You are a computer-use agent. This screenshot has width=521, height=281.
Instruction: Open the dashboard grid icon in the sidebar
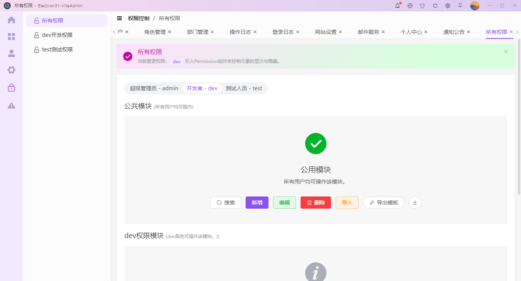pyautogui.click(x=11, y=37)
